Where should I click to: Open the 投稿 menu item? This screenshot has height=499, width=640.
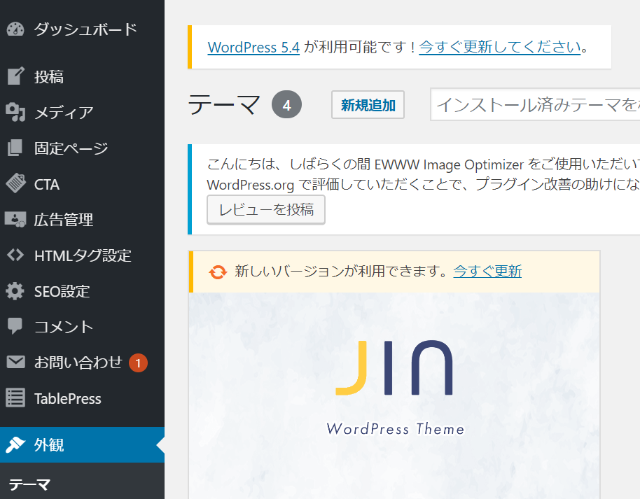82,76
